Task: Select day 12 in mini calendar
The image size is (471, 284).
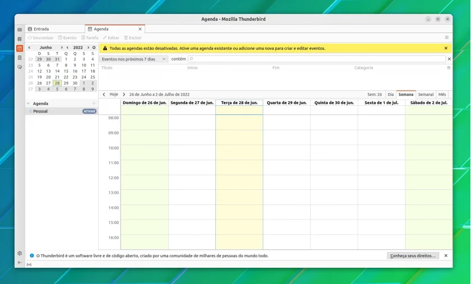Action: 39,71
